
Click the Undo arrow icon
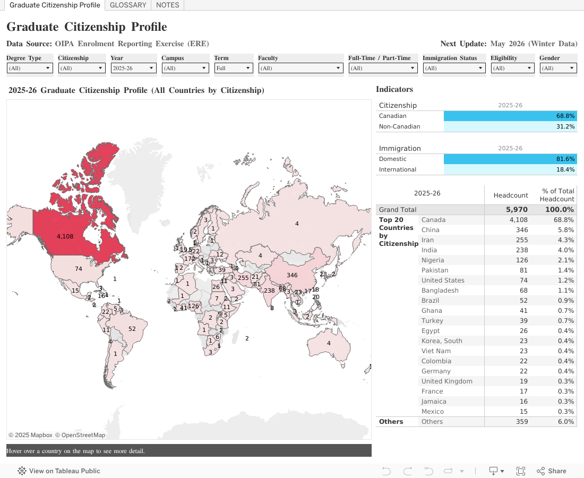click(x=387, y=471)
